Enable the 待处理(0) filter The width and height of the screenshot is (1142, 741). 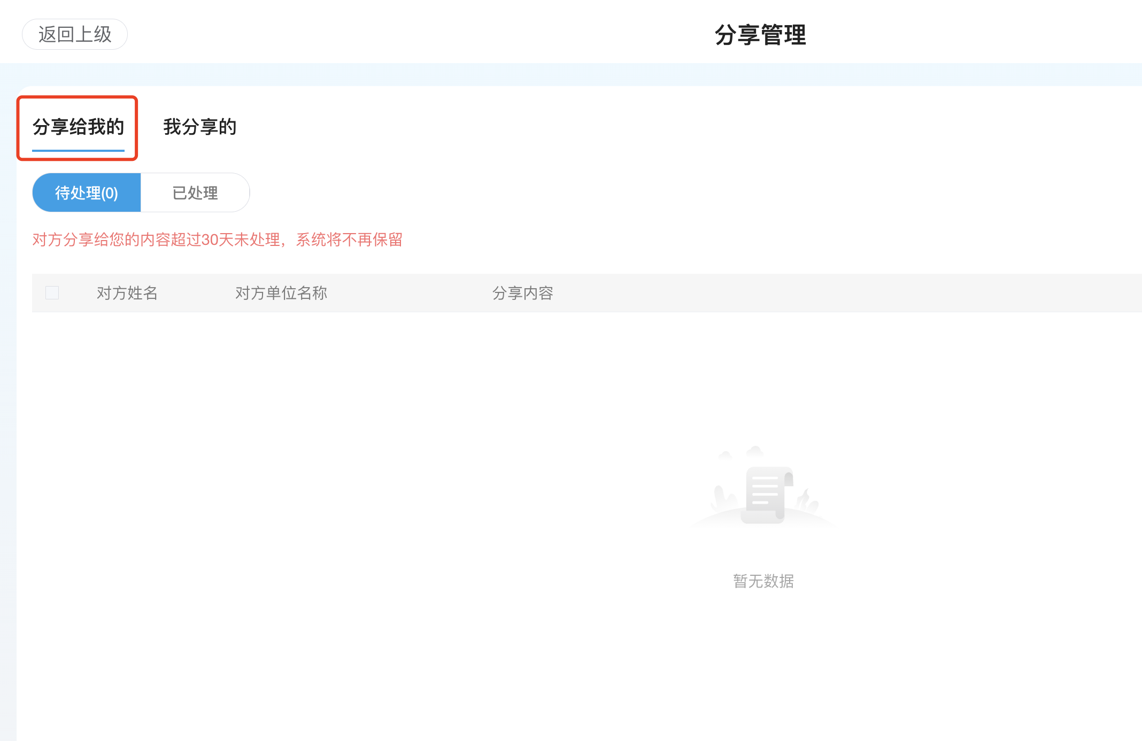86,192
